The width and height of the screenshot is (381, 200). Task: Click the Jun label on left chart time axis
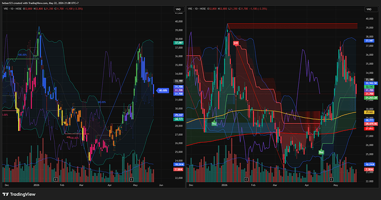click(161, 185)
